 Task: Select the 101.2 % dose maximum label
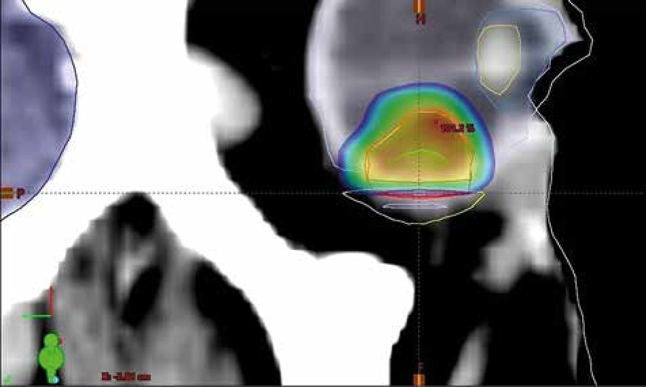pos(457,128)
